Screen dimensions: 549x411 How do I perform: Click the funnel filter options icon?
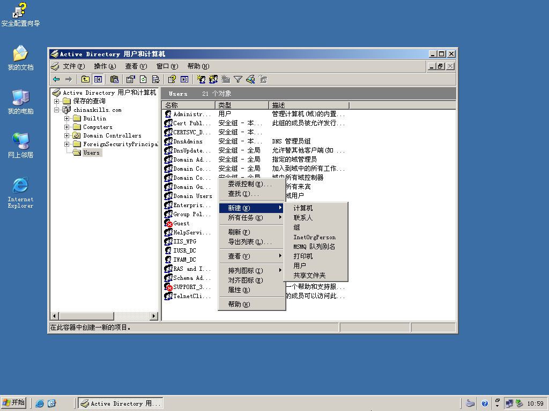click(238, 79)
